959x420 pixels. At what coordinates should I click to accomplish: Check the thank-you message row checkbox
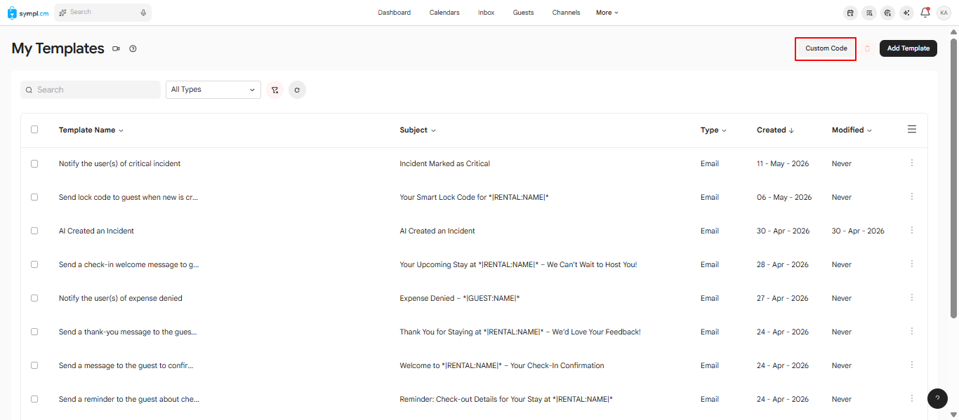point(34,332)
